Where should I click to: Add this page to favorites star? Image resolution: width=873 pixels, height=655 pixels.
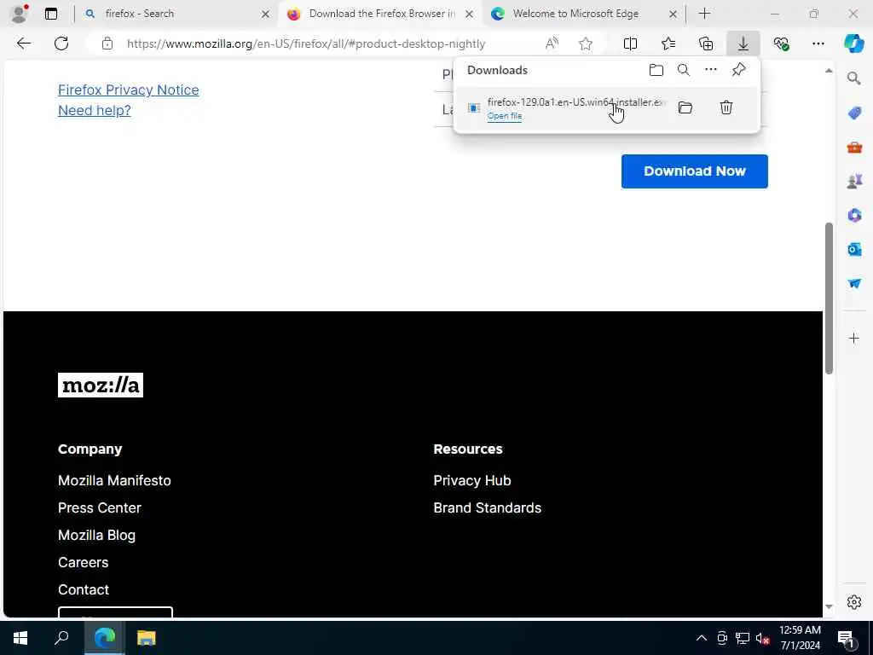(x=585, y=43)
